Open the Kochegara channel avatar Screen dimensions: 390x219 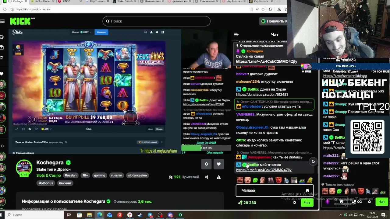(24, 168)
